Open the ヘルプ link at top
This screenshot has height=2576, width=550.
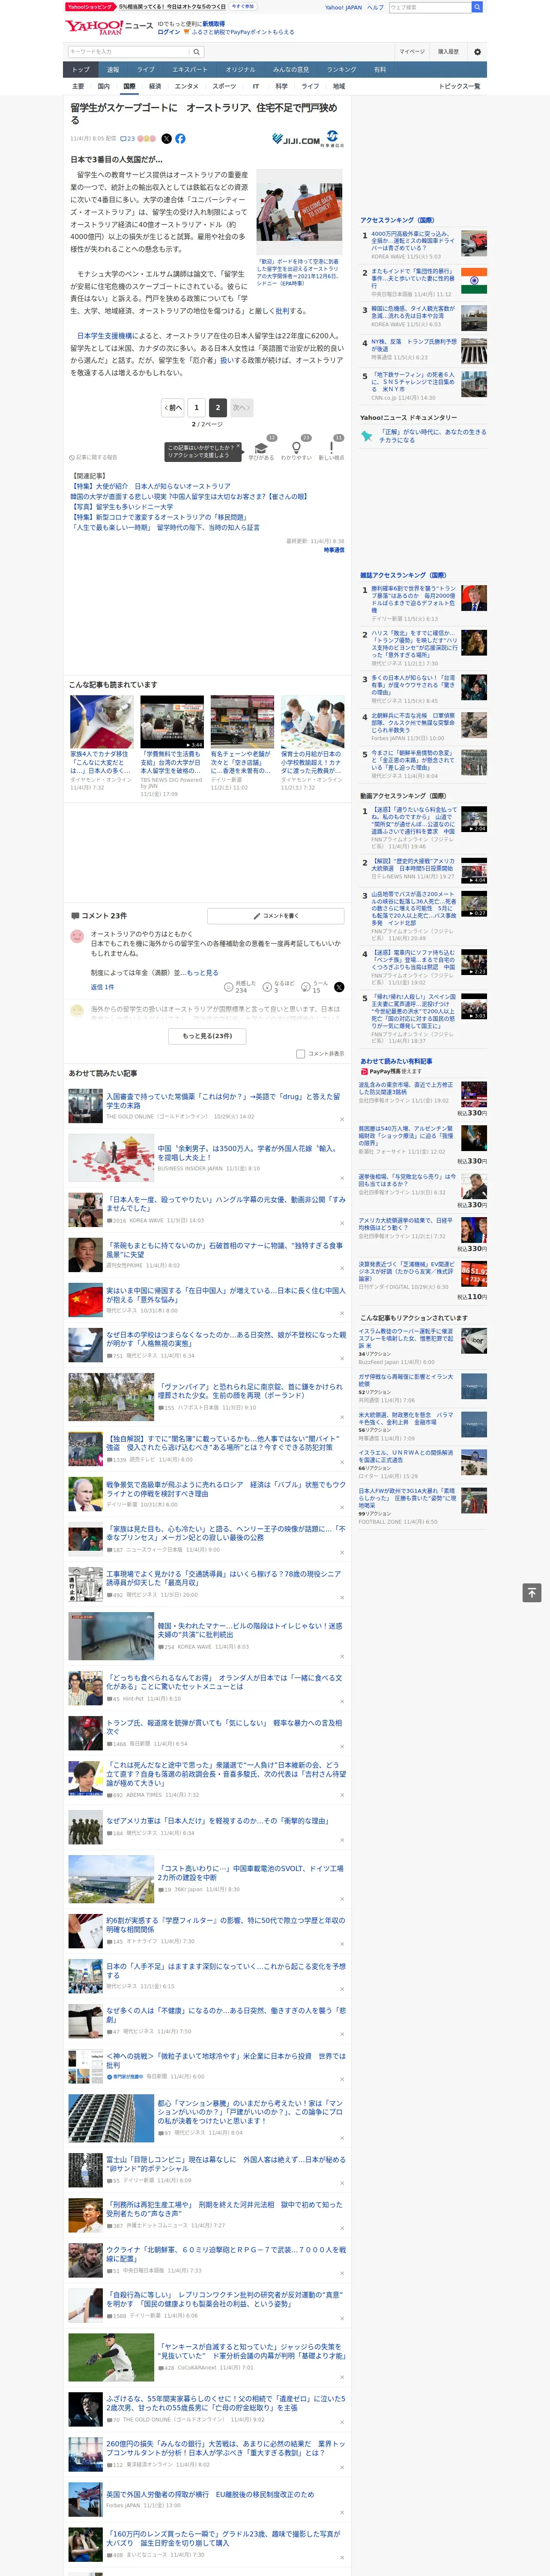pos(375,7)
